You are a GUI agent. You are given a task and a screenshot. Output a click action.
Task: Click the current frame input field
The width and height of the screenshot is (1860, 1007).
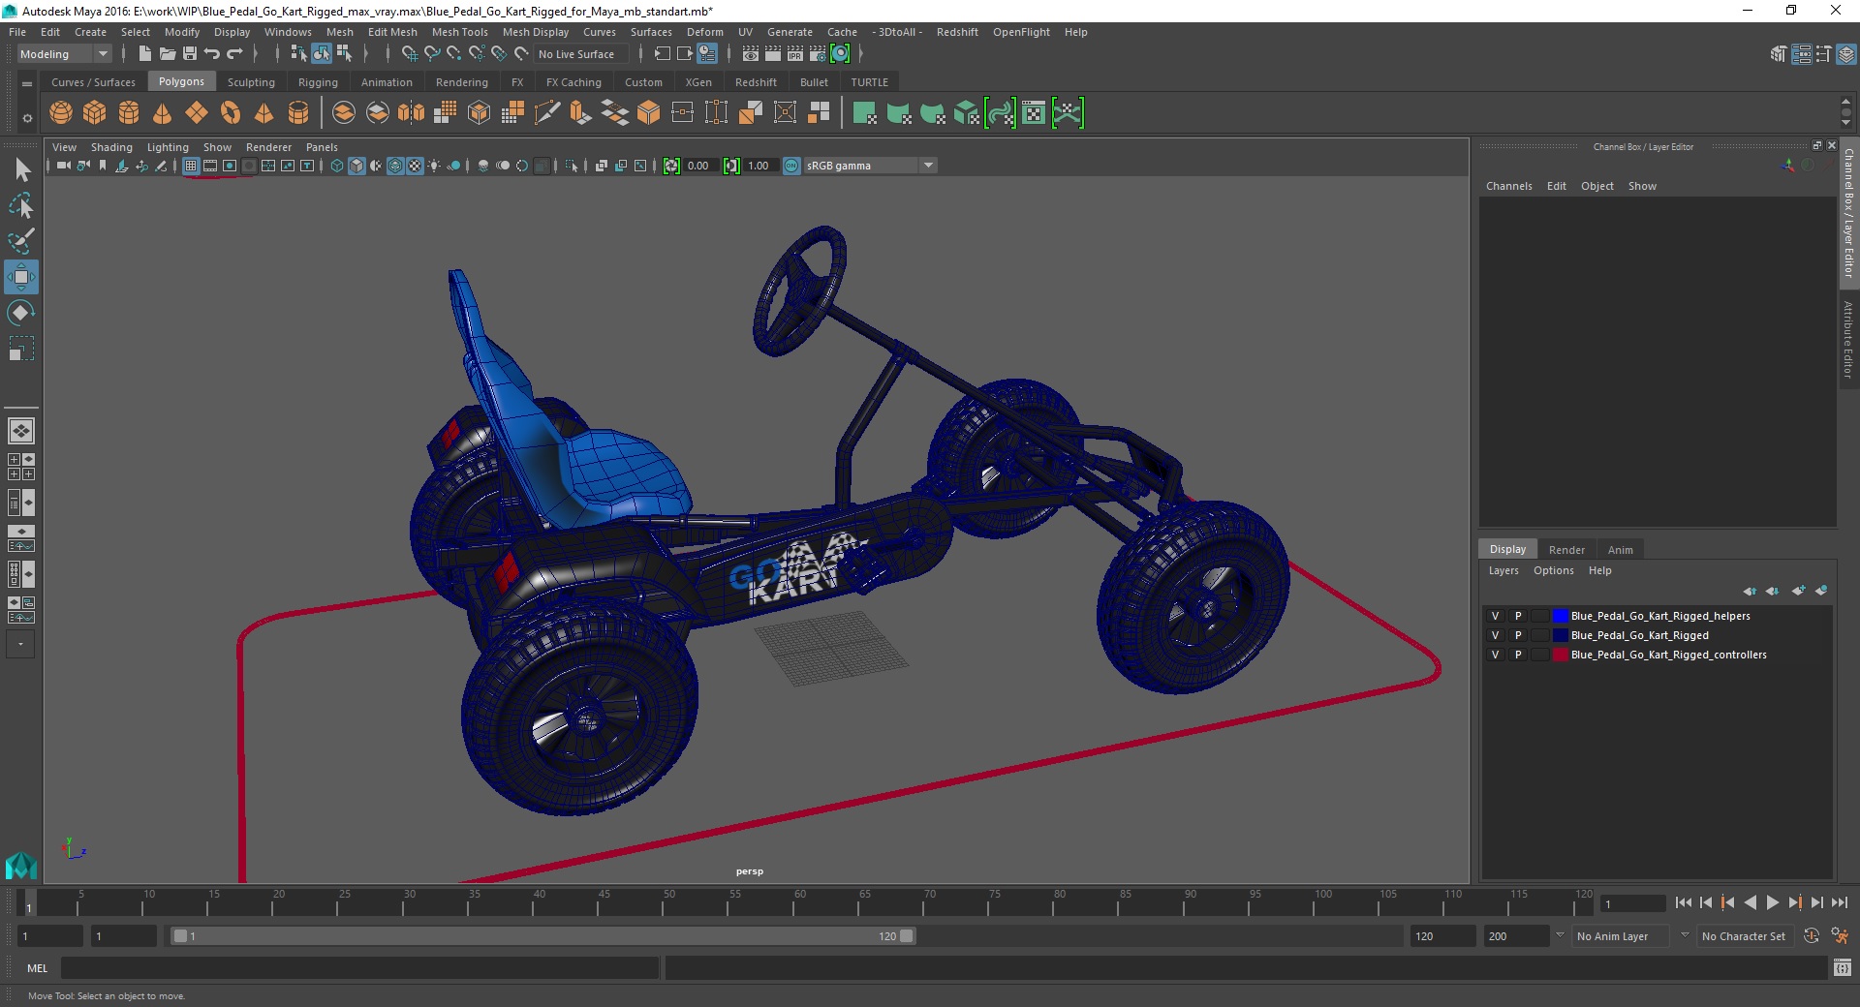point(1633,903)
